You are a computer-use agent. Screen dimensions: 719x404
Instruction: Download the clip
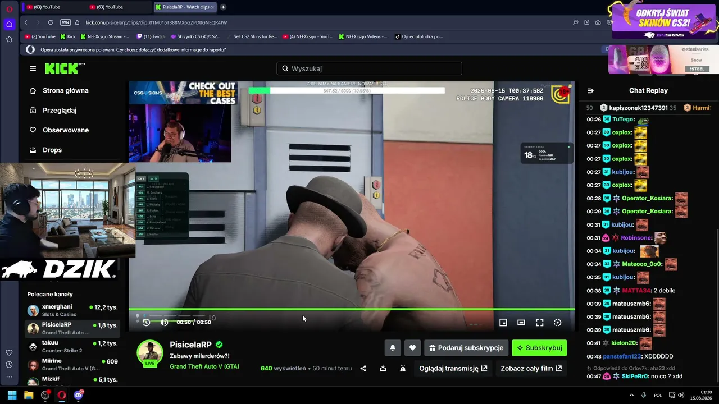(x=383, y=369)
